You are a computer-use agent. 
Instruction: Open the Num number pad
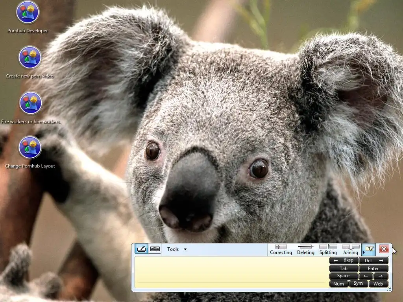click(x=339, y=284)
